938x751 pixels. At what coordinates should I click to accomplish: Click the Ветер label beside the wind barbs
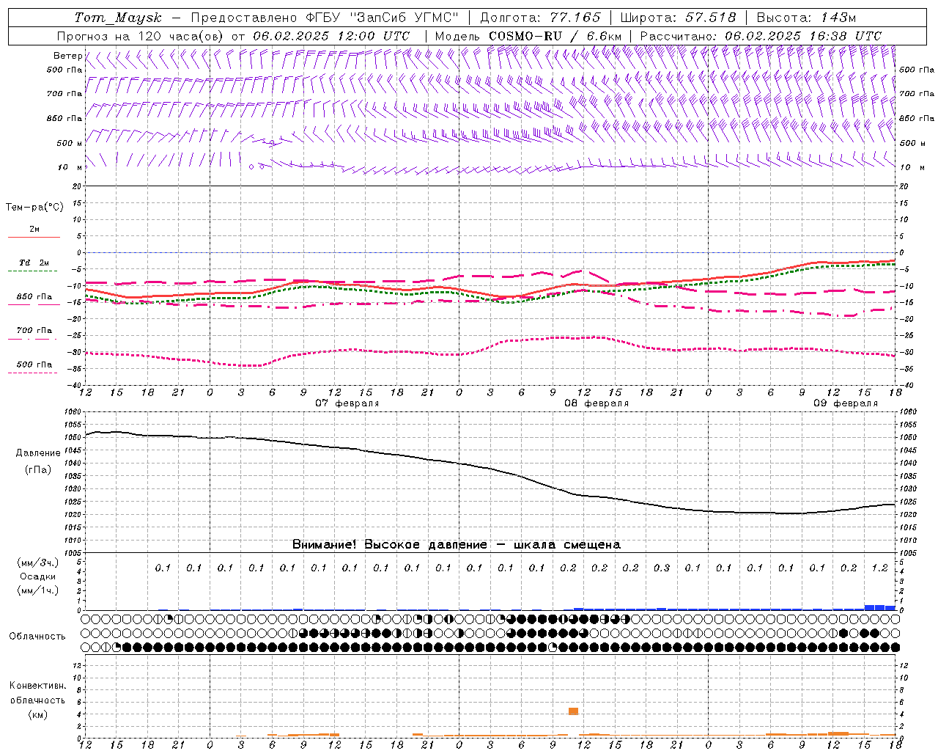(x=67, y=56)
